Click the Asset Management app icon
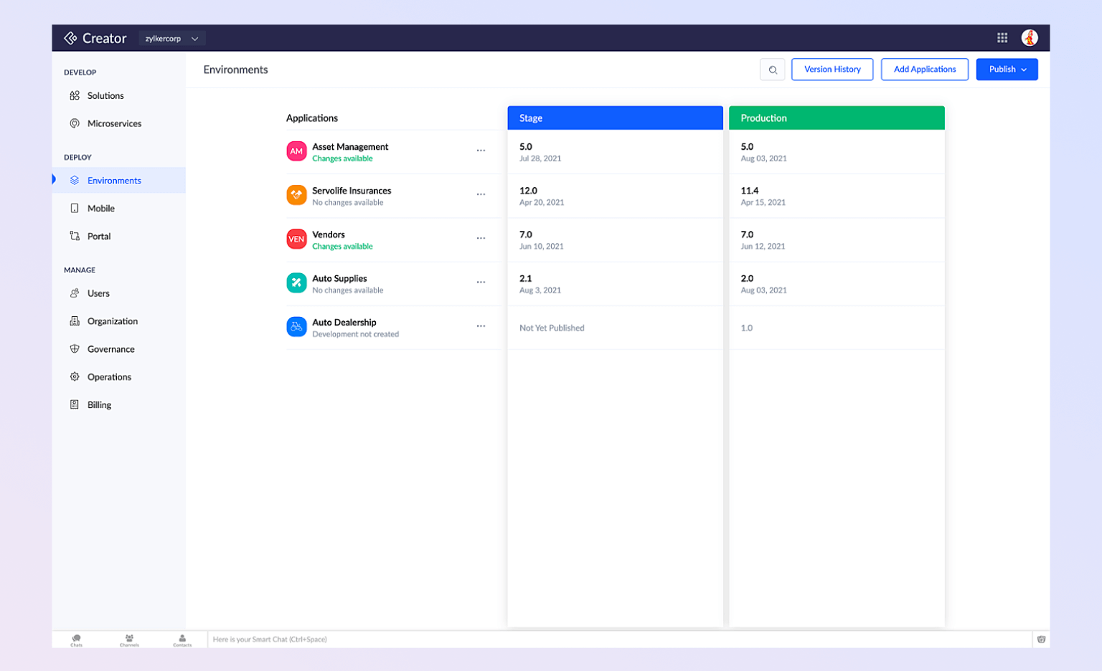This screenshot has width=1102, height=671. [296, 151]
